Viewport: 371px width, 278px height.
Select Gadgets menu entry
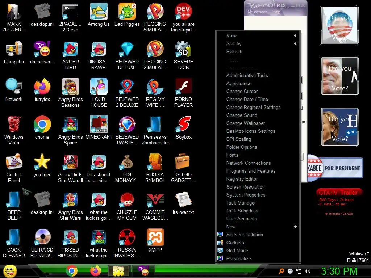pyautogui.click(x=258, y=243)
